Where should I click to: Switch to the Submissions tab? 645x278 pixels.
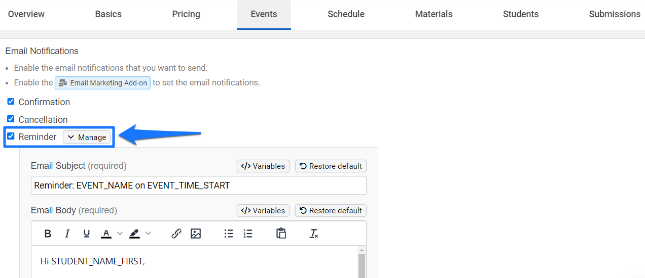(615, 14)
